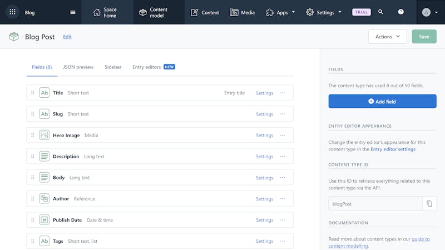The height and width of the screenshot is (250, 445).
Task: Click the Slug field drag handle
Action: coord(33,114)
